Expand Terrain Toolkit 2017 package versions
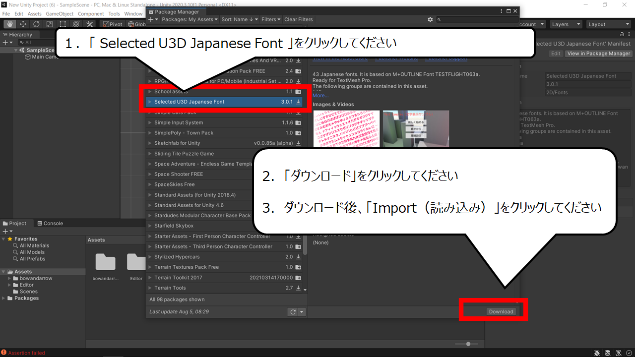635x357 pixels. pyautogui.click(x=150, y=278)
